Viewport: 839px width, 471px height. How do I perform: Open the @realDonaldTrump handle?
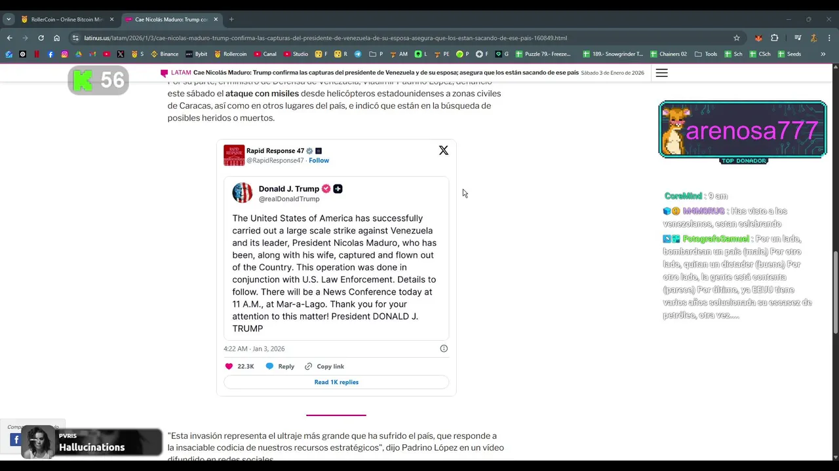[289, 199]
